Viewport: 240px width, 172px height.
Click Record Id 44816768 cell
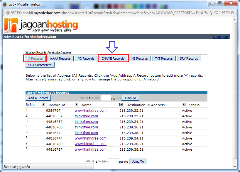pyautogui.click(x=54, y=127)
